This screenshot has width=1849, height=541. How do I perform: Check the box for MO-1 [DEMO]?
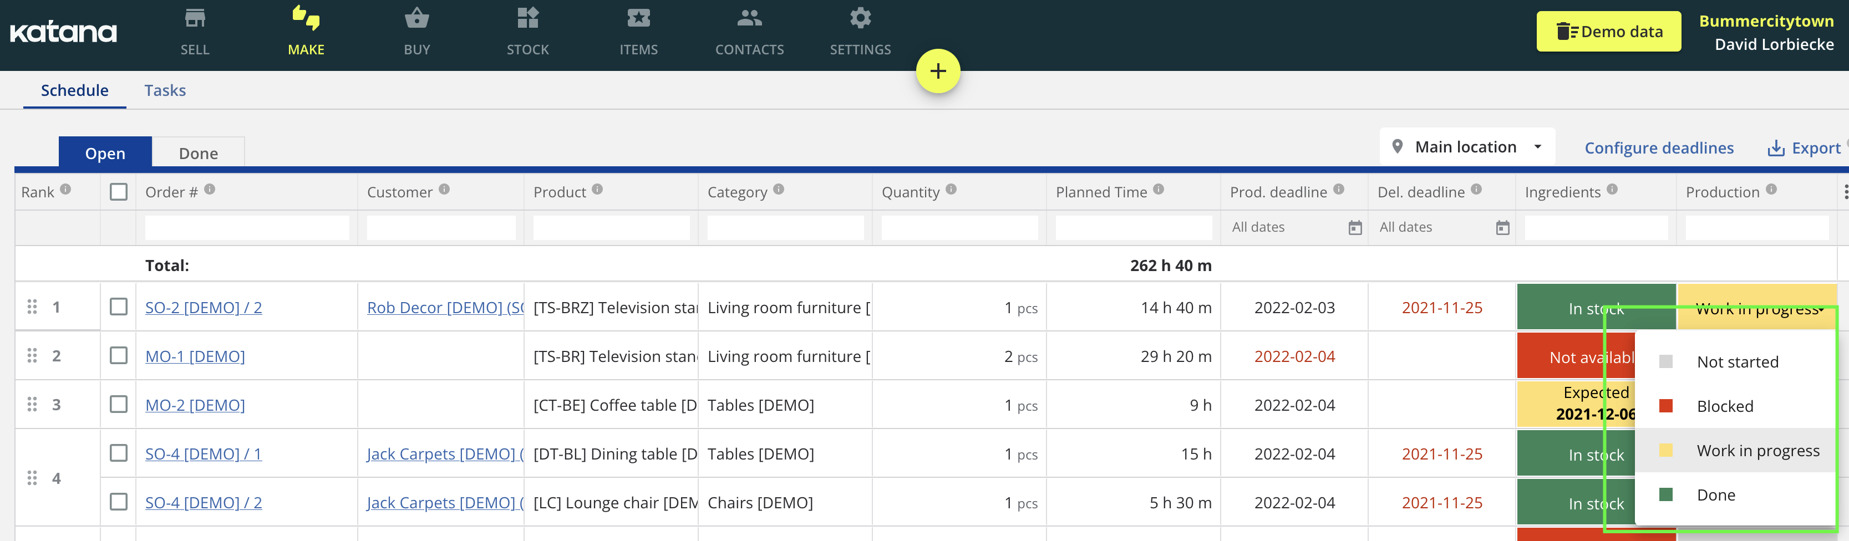tap(119, 356)
